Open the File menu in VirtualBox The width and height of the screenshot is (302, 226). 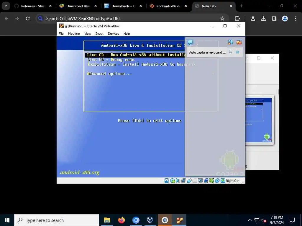(61, 34)
